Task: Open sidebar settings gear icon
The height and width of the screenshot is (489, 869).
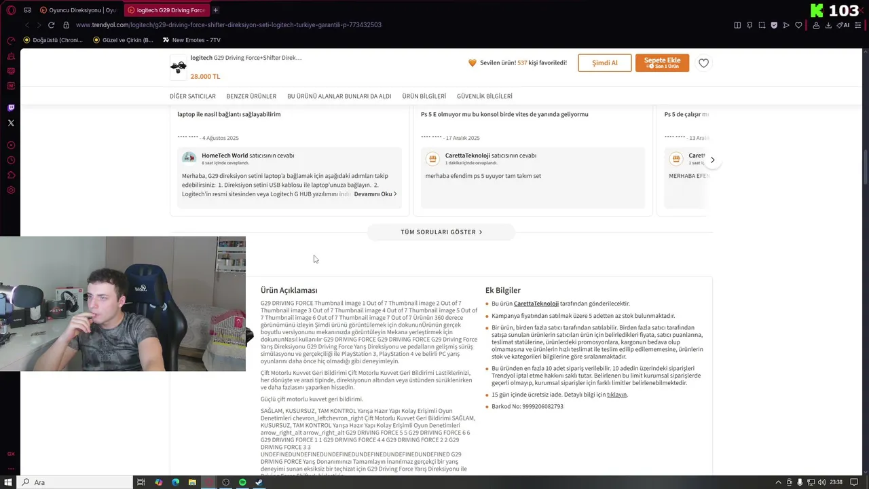Action: tap(11, 190)
